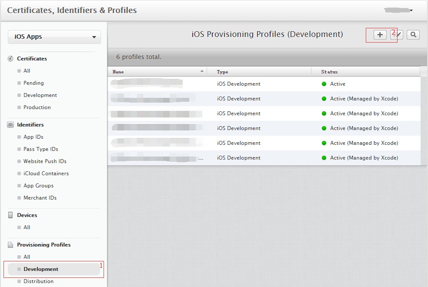
Task: Click the Devices section heading
Action: coord(27,215)
